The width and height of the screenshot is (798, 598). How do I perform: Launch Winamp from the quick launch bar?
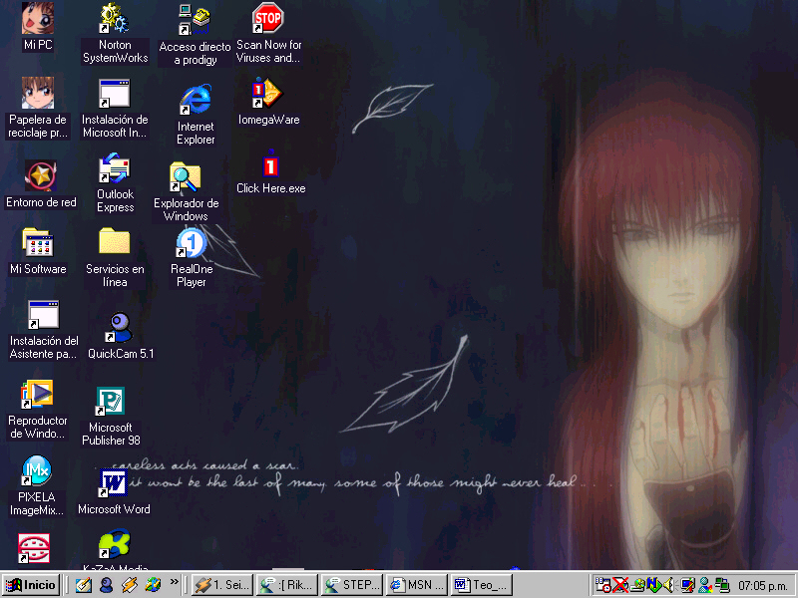(x=130, y=585)
